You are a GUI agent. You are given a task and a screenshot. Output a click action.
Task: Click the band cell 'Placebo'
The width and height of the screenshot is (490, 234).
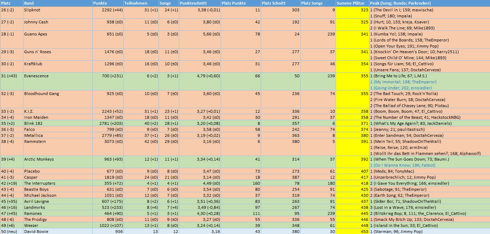pyautogui.click(x=57, y=171)
